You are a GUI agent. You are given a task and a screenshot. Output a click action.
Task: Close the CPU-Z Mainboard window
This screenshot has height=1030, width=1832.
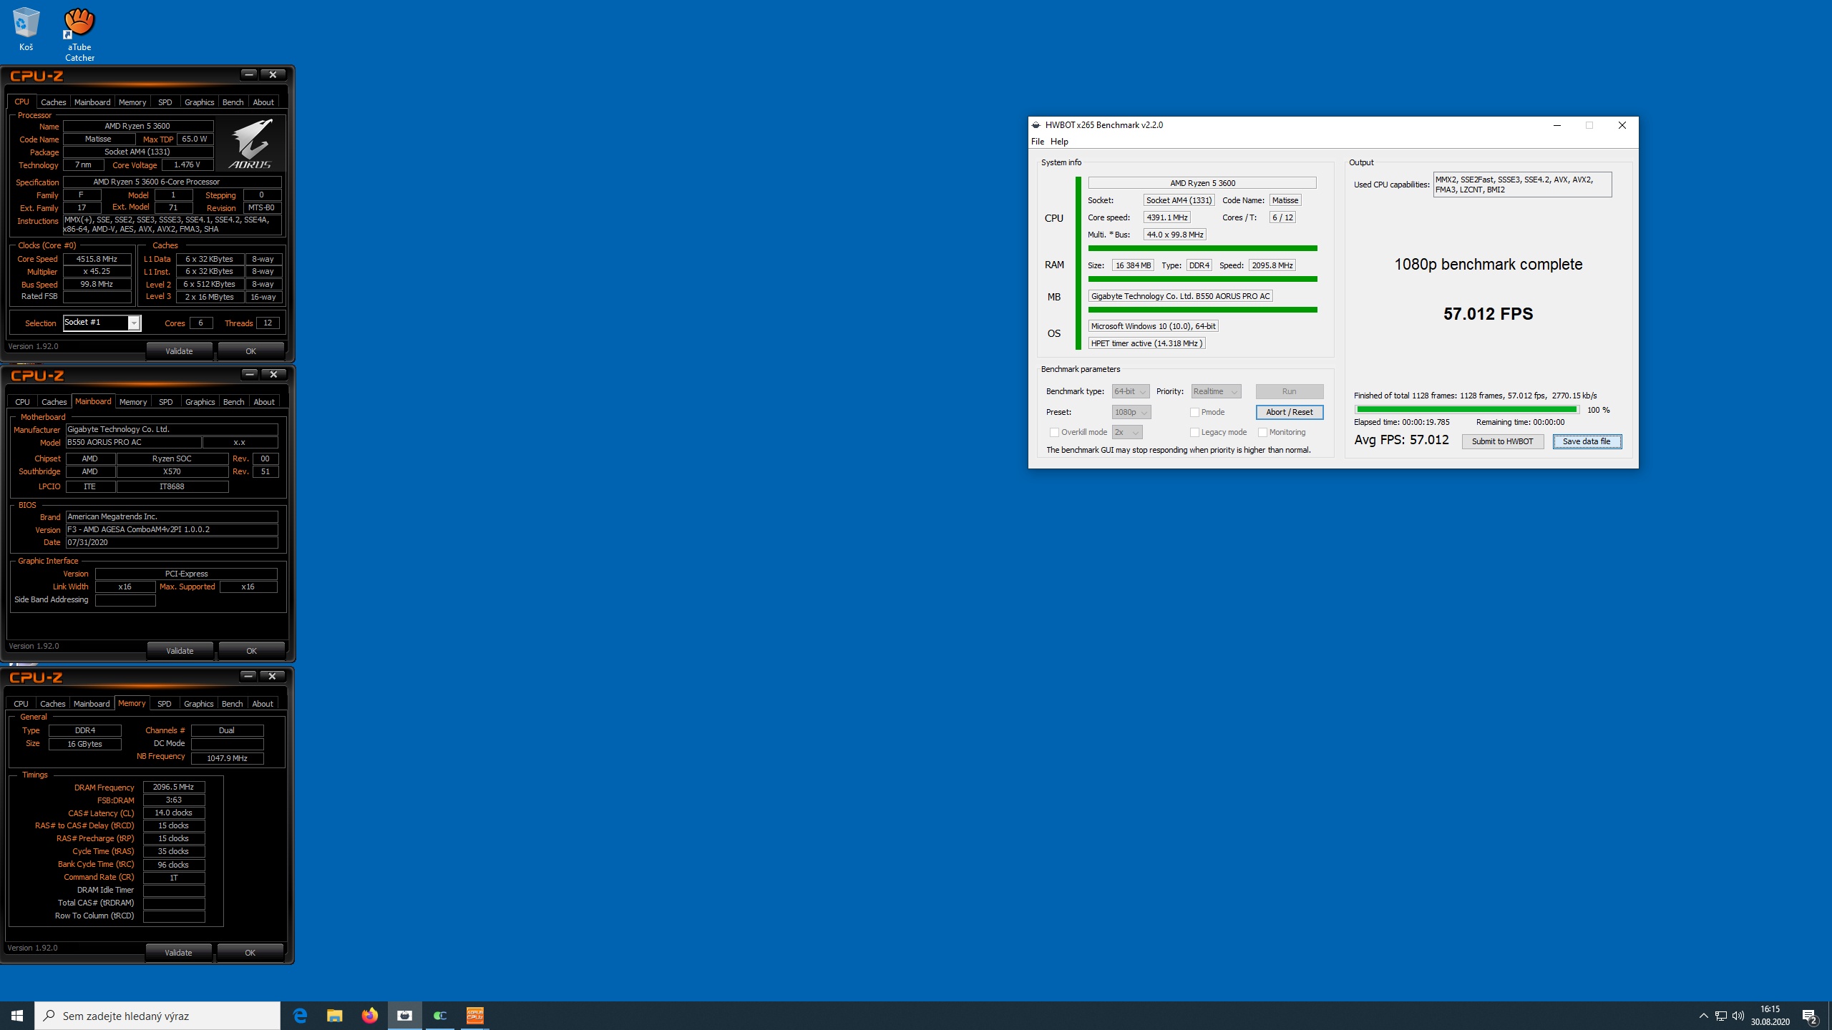coord(273,374)
